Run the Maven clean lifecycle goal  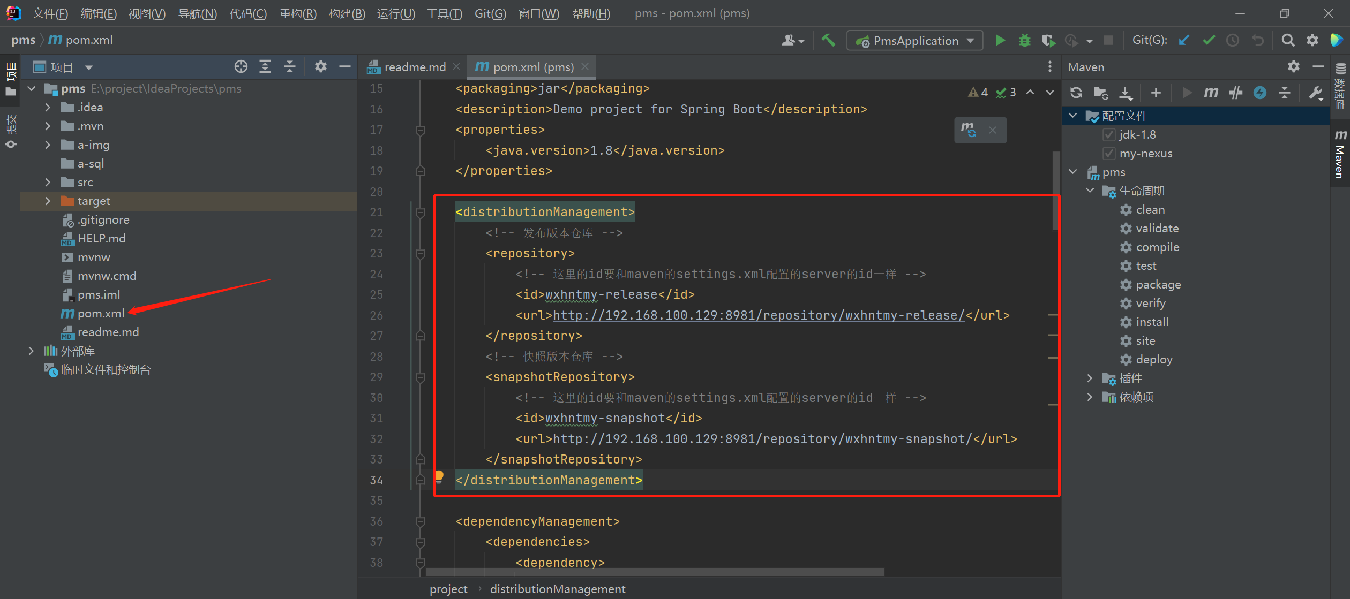tap(1150, 210)
